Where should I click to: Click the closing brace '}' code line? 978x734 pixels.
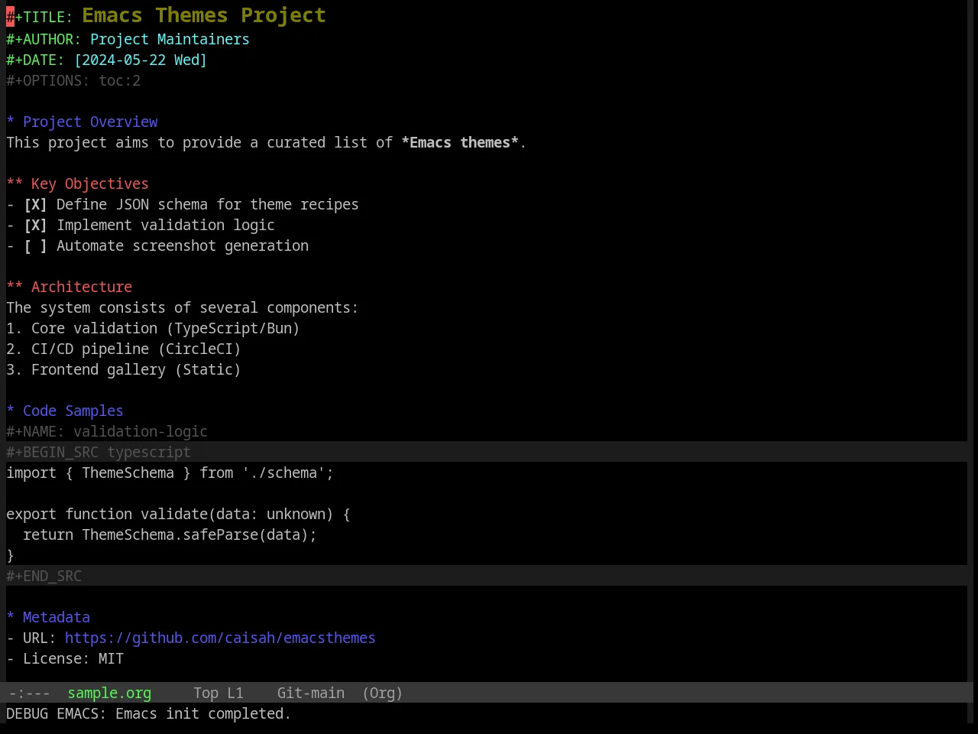[x=10, y=555]
